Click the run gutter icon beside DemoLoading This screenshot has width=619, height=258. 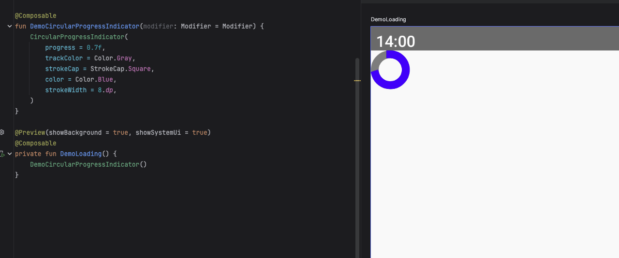pyautogui.click(x=2, y=154)
